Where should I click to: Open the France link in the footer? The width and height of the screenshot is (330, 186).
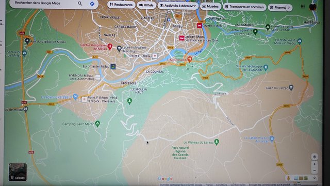(209, 184)
